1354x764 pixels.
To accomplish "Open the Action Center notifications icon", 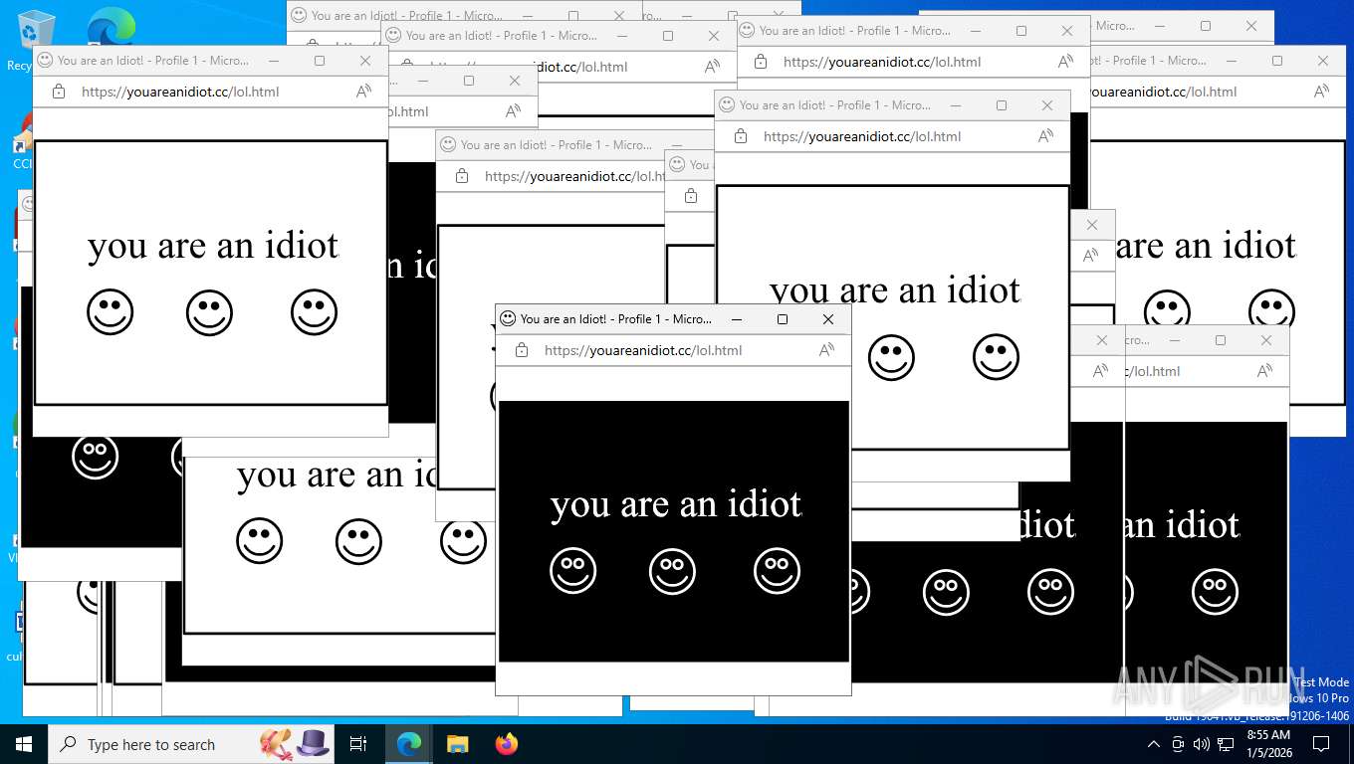I will [x=1321, y=744].
